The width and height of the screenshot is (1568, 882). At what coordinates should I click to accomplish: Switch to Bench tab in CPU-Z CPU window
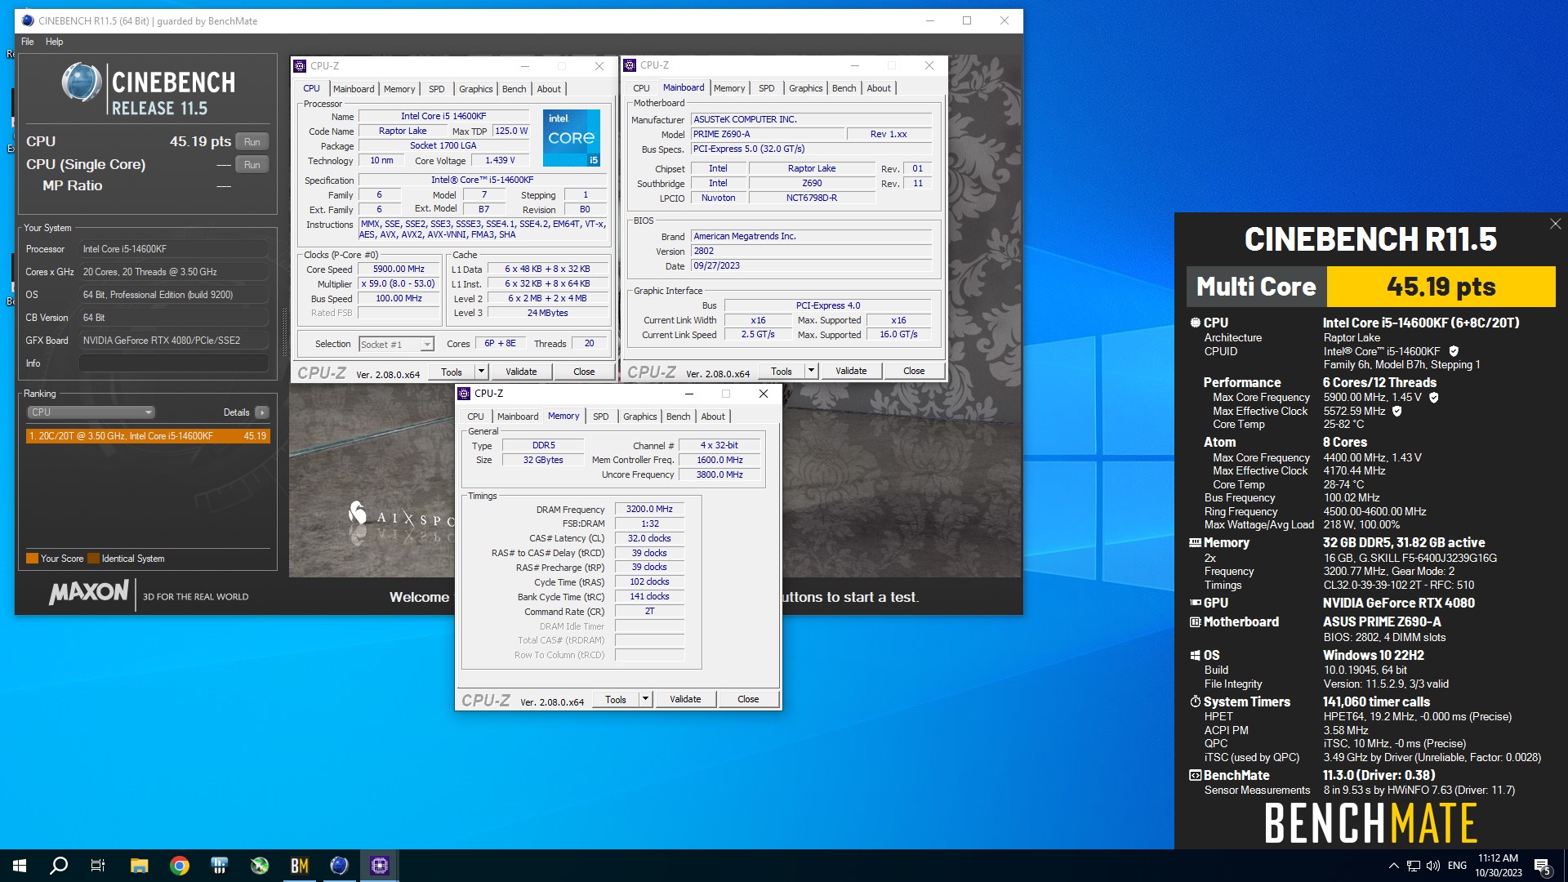coord(514,89)
